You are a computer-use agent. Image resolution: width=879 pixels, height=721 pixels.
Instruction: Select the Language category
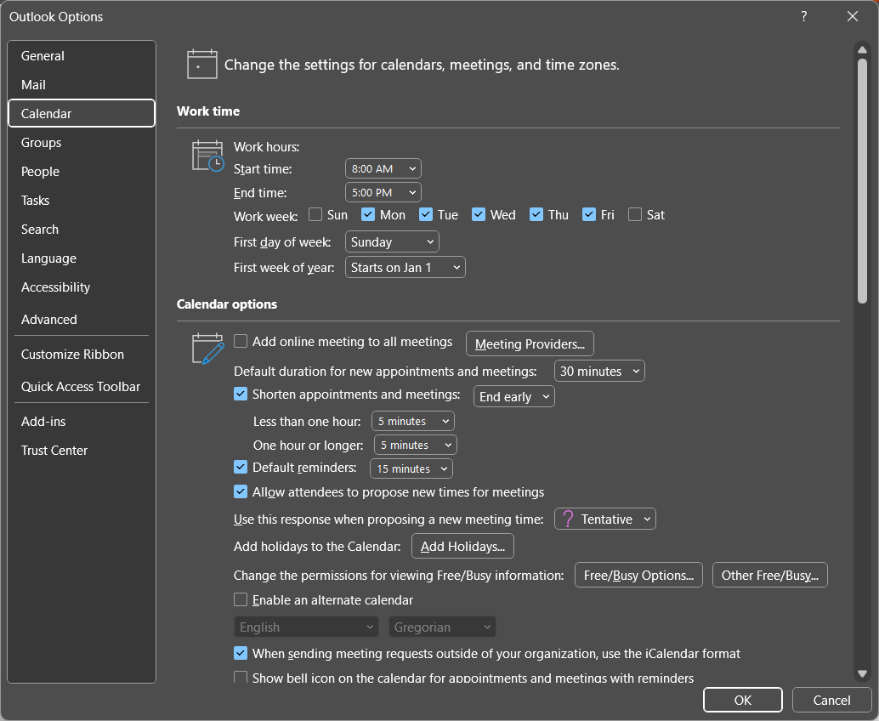pos(82,258)
